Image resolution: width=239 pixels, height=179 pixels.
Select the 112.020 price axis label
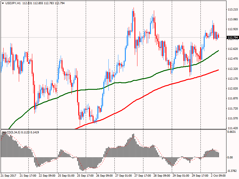[x=233, y=89]
